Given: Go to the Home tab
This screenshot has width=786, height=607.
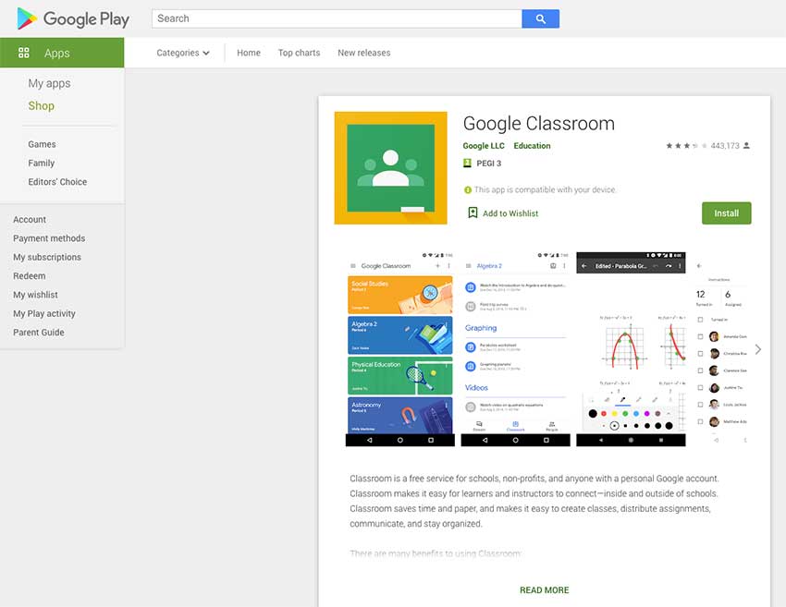Looking at the screenshot, I should pos(249,53).
